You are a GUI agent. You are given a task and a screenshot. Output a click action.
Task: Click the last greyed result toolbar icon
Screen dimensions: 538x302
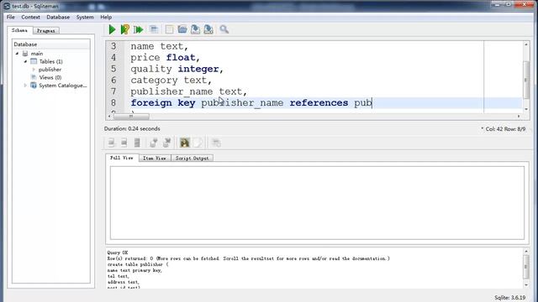point(216,143)
